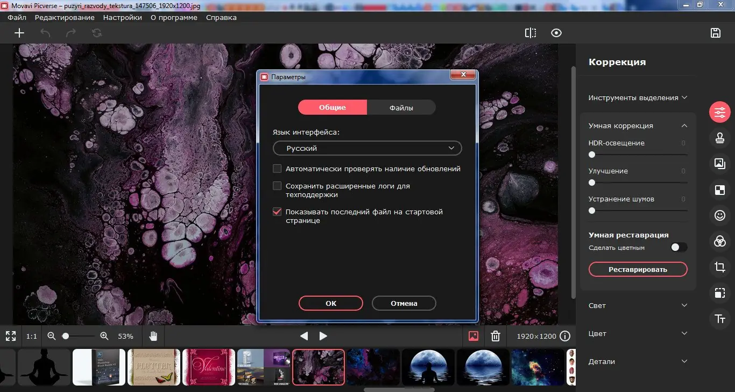Screen dimensions: 735x392
Task: Switch to the Файлы tab in Параметры
Action: click(x=401, y=107)
